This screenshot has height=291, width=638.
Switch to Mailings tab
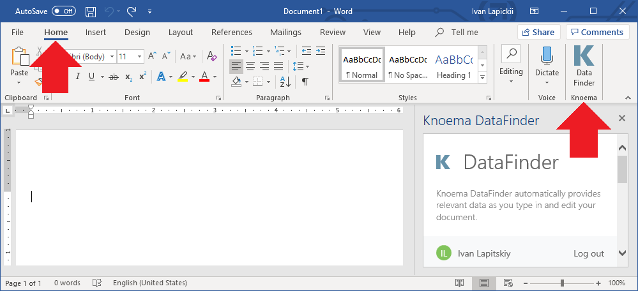pyautogui.click(x=285, y=32)
